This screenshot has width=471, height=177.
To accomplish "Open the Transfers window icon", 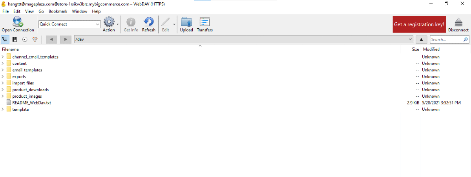I will pyautogui.click(x=204, y=22).
